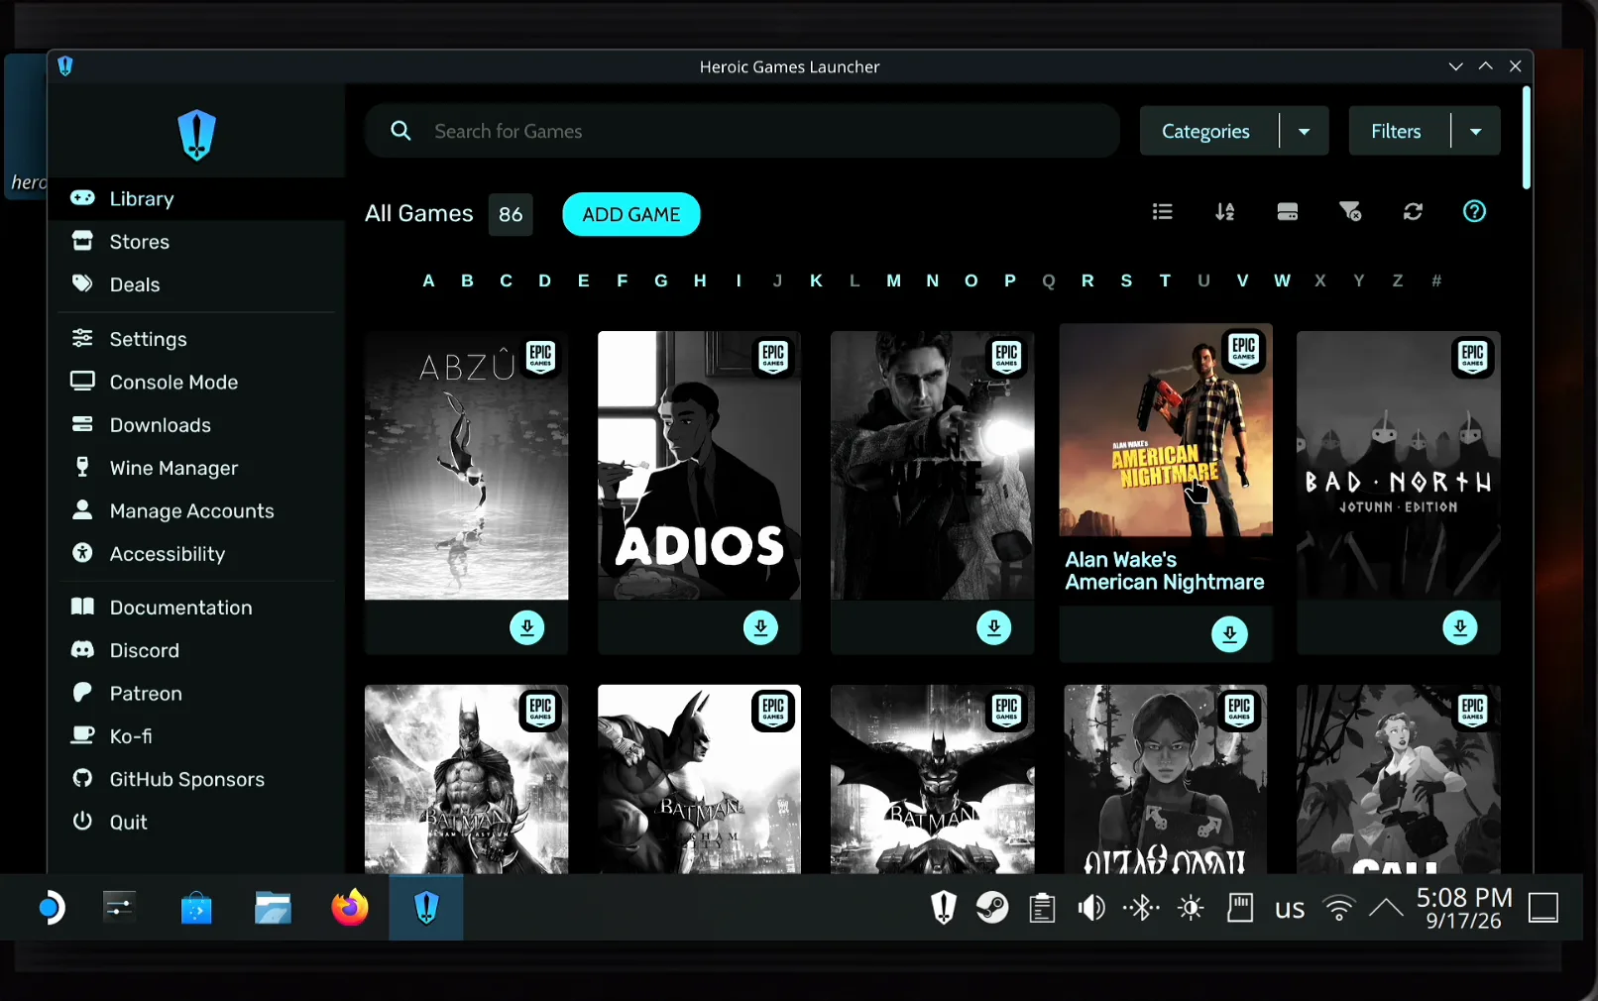This screenshot has height=1001, width=1598.
Task: Open volume control in system tray
Action: click(1091, 908)
